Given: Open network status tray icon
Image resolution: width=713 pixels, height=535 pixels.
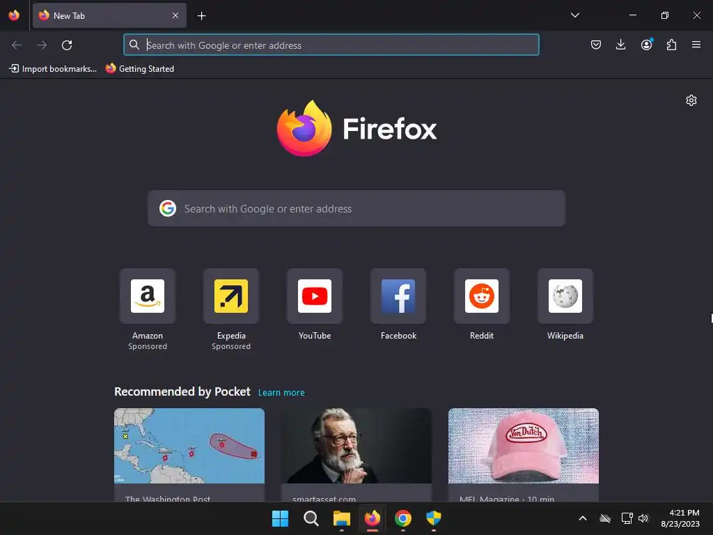Looking at the screenshot, I should click(x=627, y=518).
